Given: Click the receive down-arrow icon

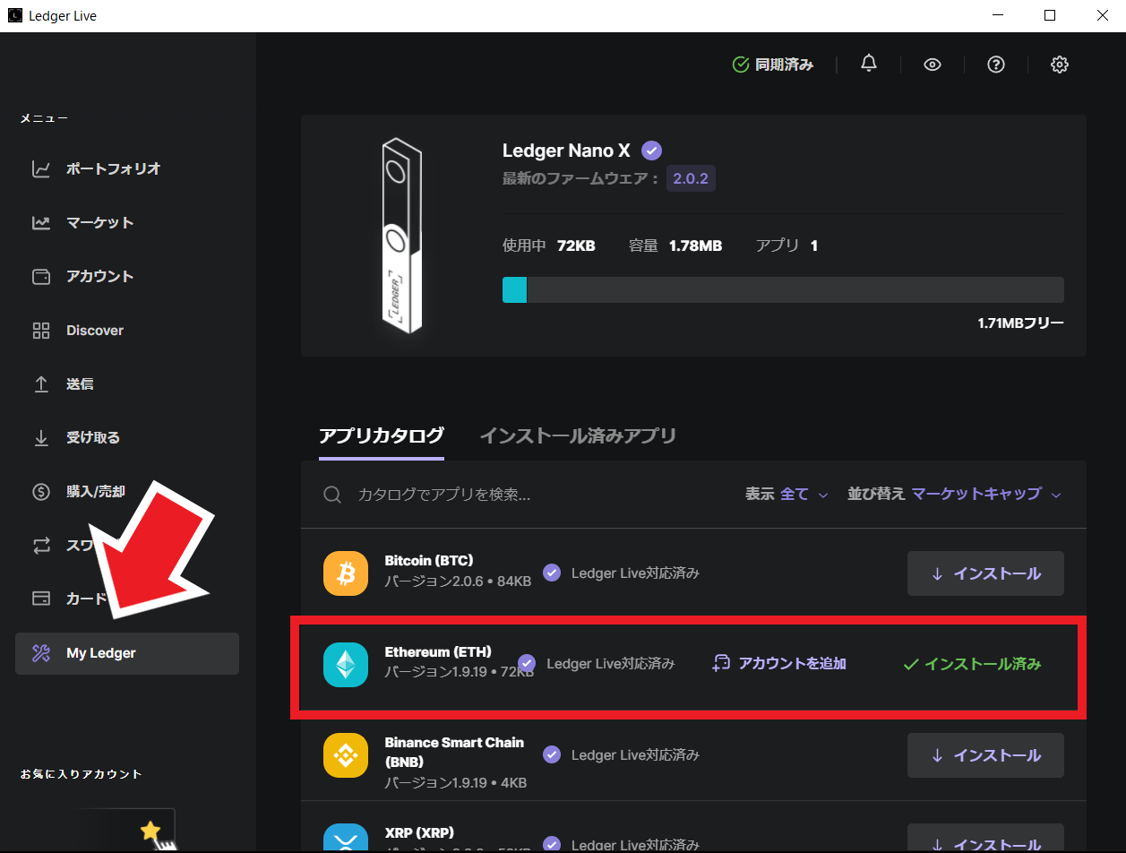Looking at the screenshot, I should pyautogui.click(x=41, y=437).
